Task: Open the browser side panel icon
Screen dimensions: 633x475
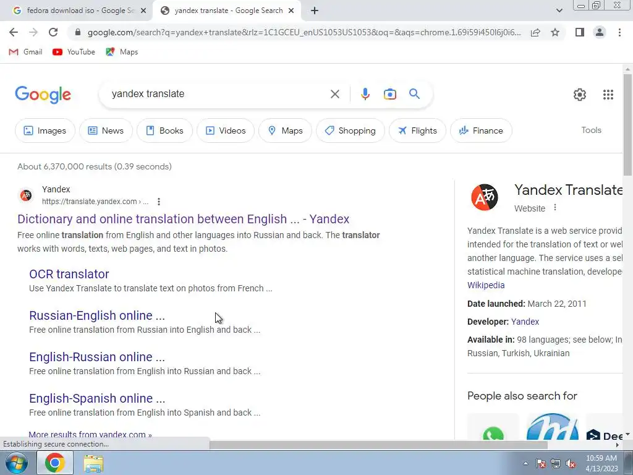Action: point(580,32)
